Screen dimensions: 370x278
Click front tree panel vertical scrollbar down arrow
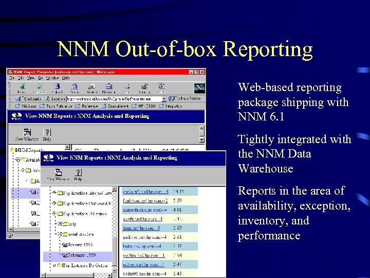tap(115, 270)
